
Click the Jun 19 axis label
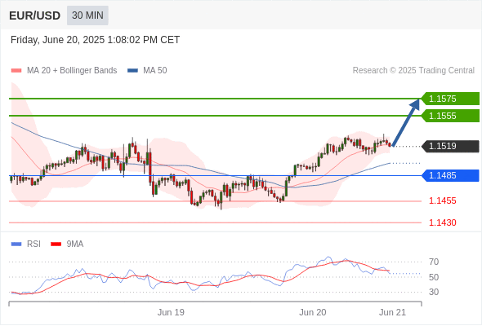[171, 312]
